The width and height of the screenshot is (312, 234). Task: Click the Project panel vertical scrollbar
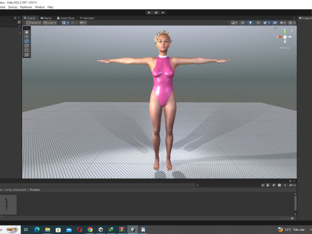click(x=295, y=203)
